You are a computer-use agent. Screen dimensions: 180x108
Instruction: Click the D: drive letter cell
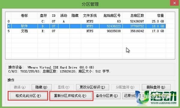pyautogui.click(x=43, y=26)
